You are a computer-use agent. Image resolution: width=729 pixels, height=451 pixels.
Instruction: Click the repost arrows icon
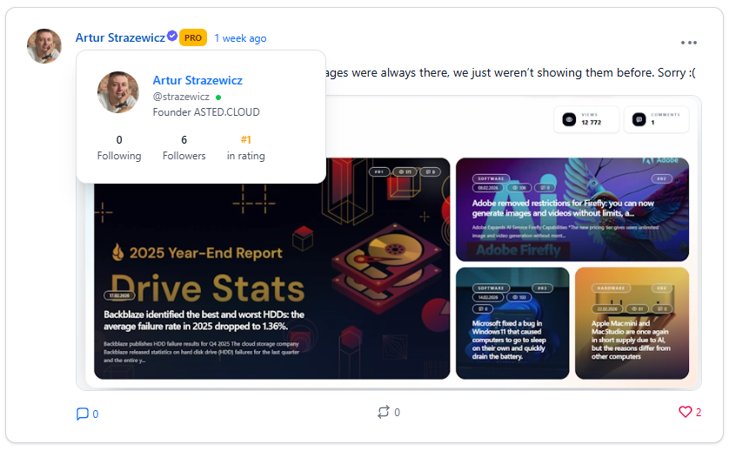[x=384, y=412]
